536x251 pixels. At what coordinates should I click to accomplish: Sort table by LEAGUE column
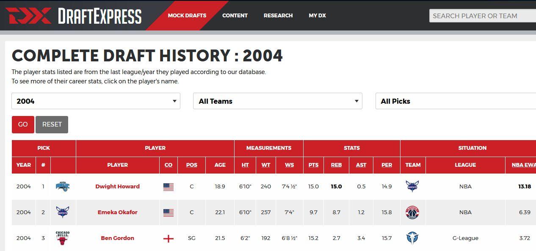pyautogui.click(x=465, y=165)
